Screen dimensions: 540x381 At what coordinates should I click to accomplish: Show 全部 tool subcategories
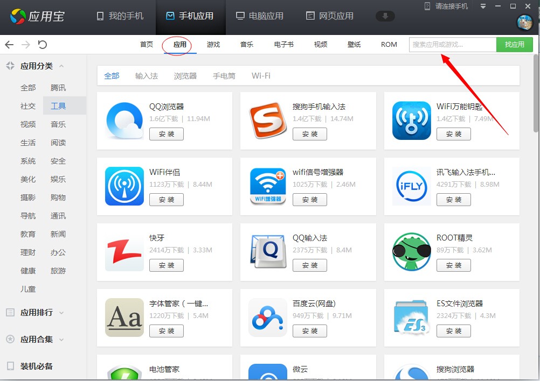point(112,76)
